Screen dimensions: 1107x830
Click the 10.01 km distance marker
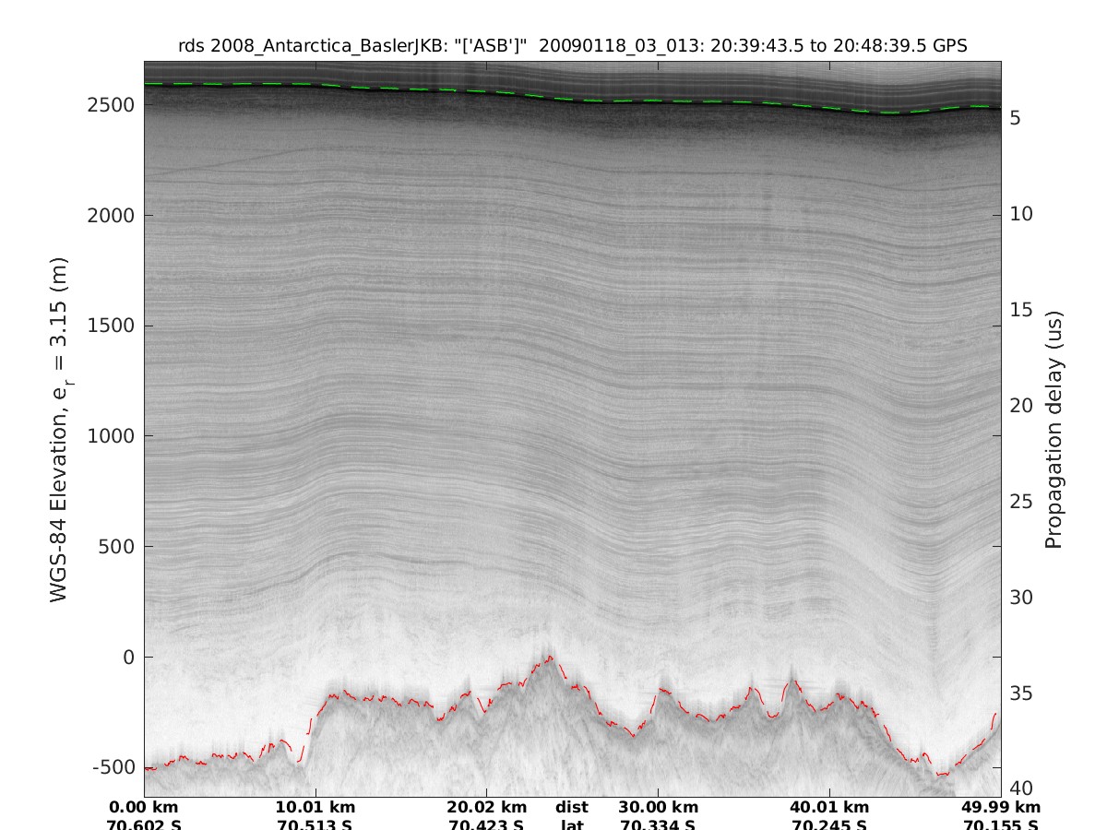[x=315, y=809]
